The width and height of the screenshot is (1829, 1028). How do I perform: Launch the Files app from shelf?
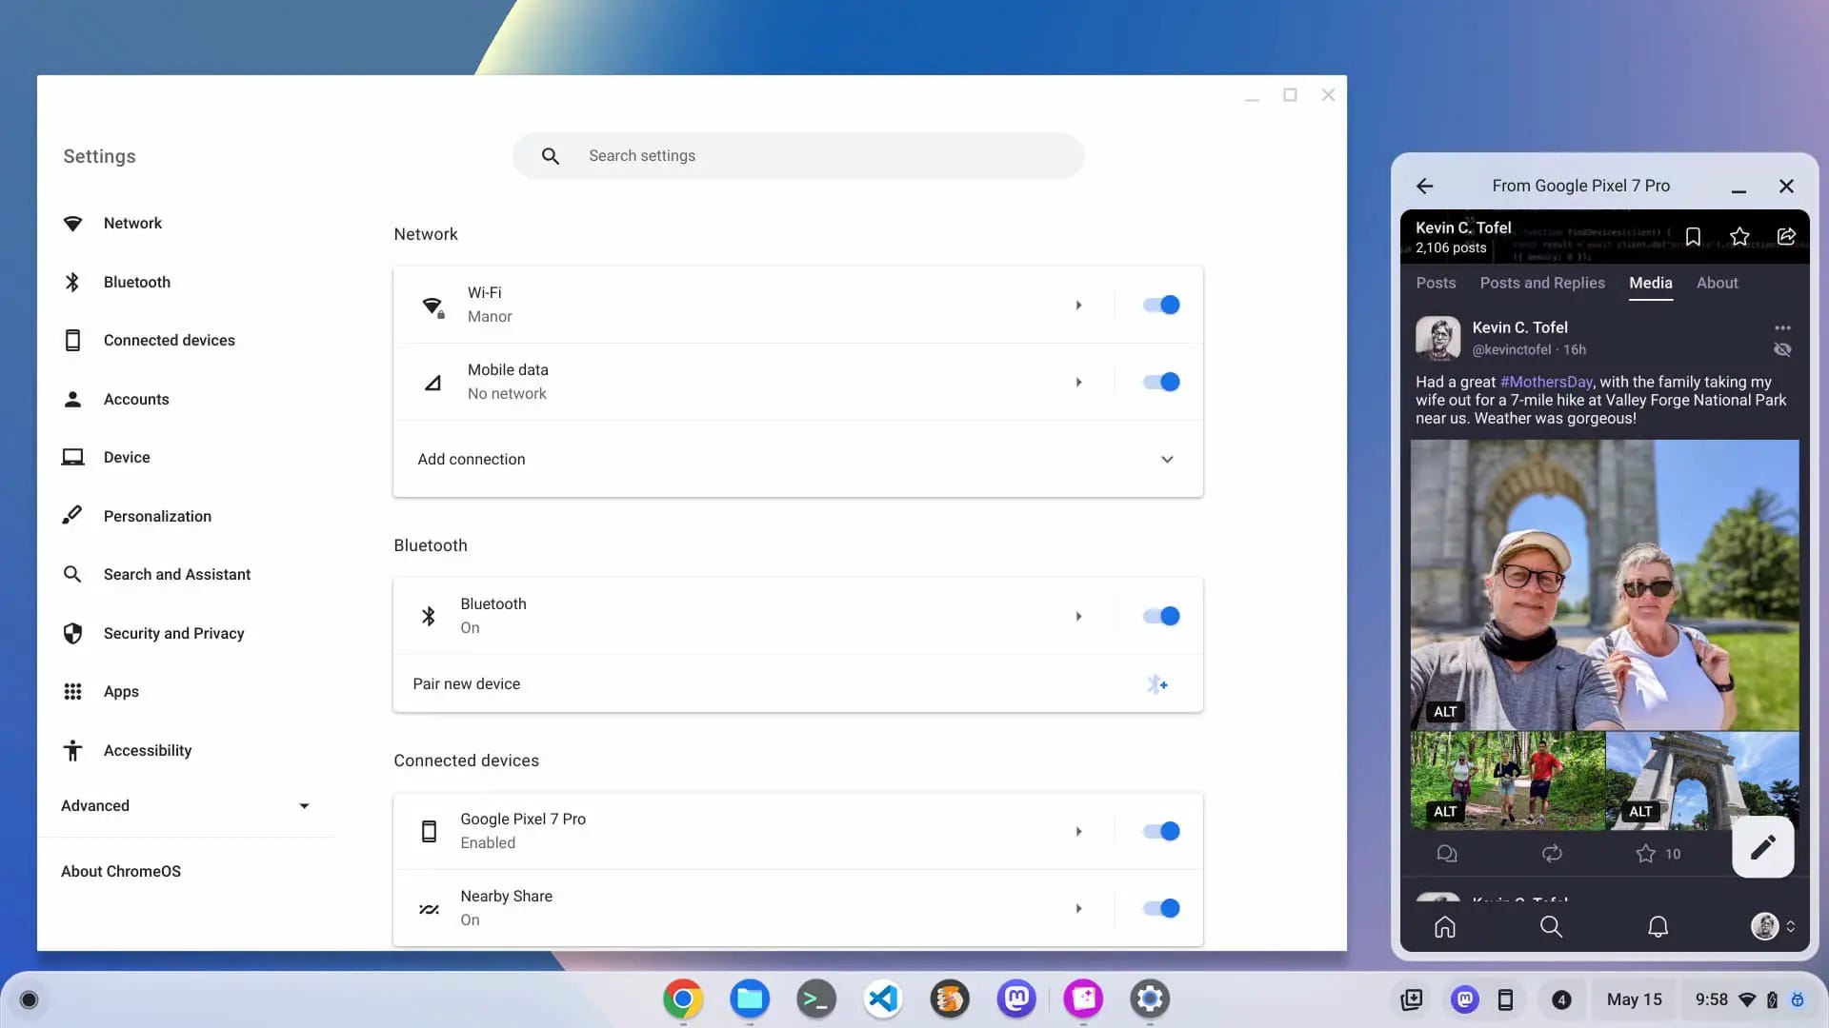coord(750,998)
